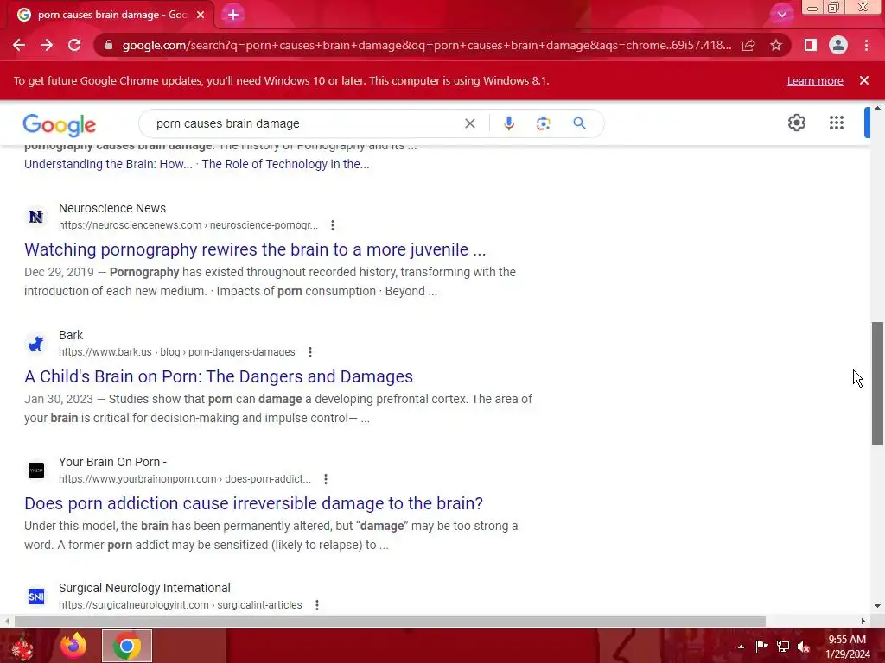The height and width of the screenshot is (663, 885).
Task: Launch Firefox from the taskbar
Action: (x=74, y=646)
